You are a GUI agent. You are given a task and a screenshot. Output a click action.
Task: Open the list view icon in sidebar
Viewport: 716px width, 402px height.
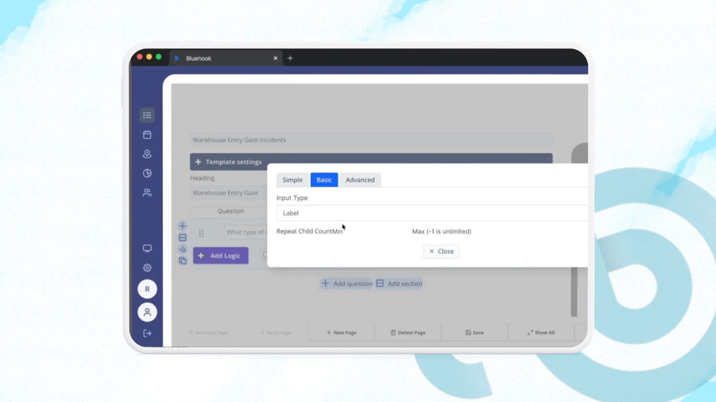(x=147, y=115)
